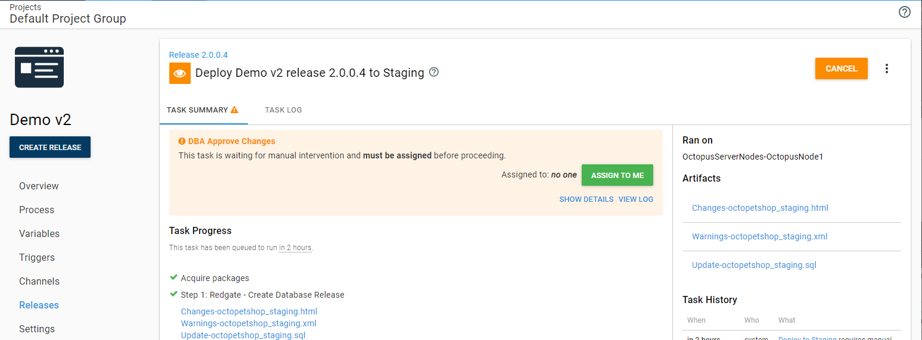922x340 pixels.
Task: Open the Task Summary tab
Action: coord(197,110)
